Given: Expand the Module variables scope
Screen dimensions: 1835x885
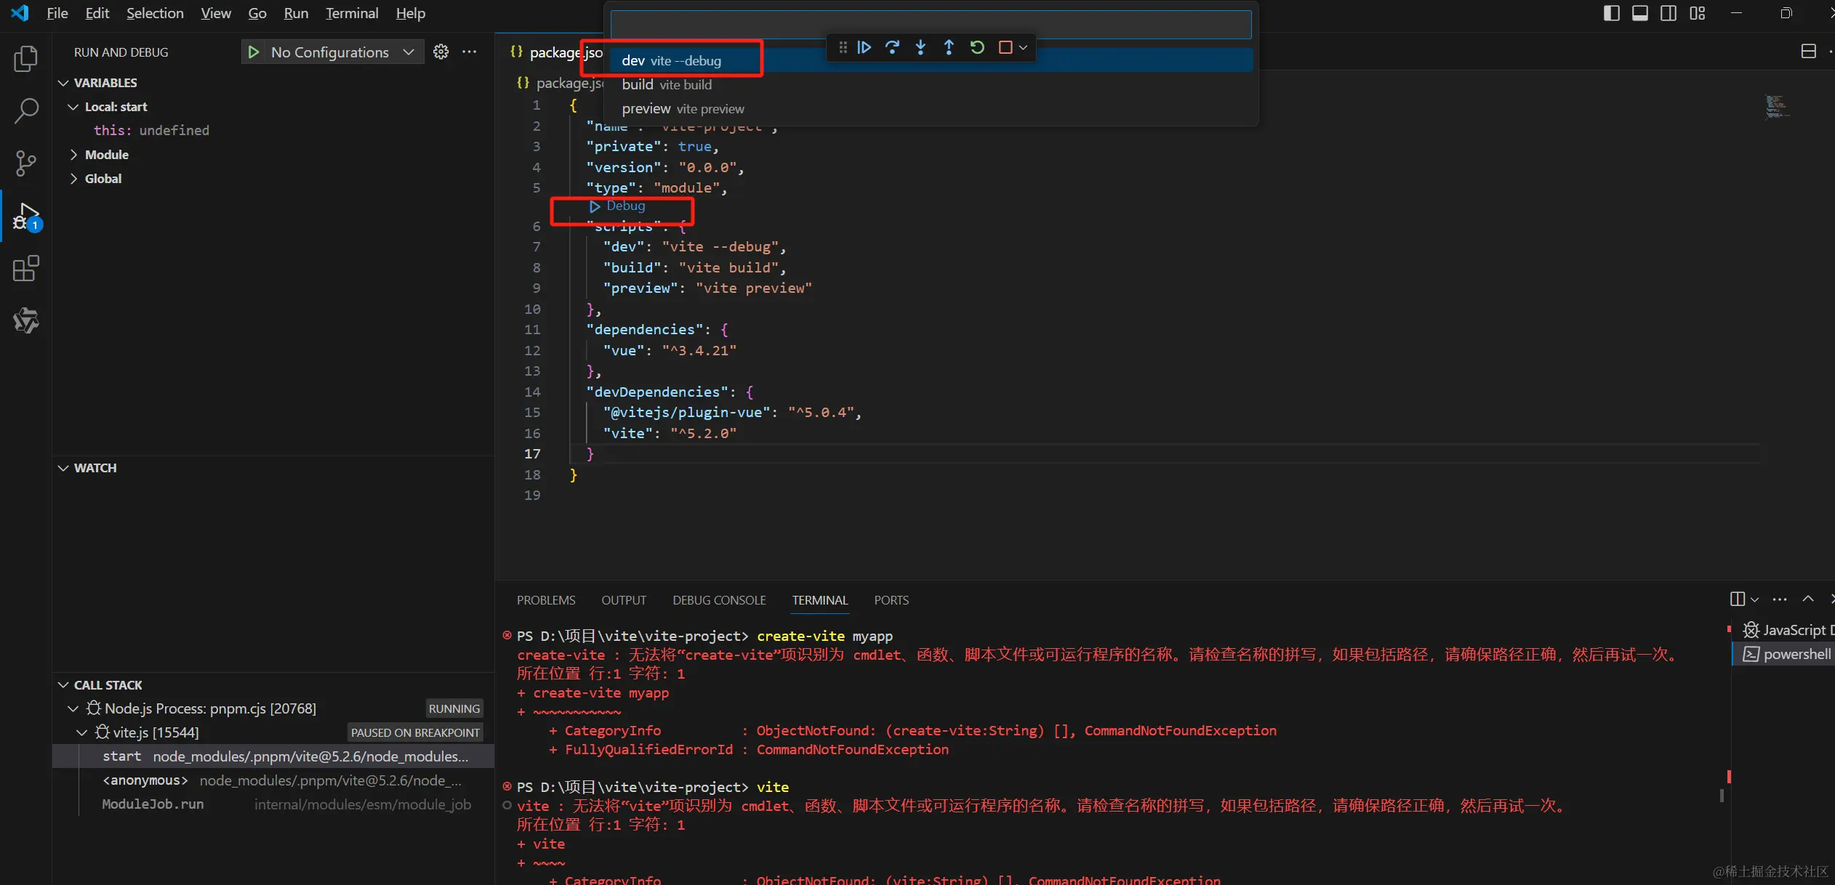Looking at the screenshot, I should click(106, 155).
